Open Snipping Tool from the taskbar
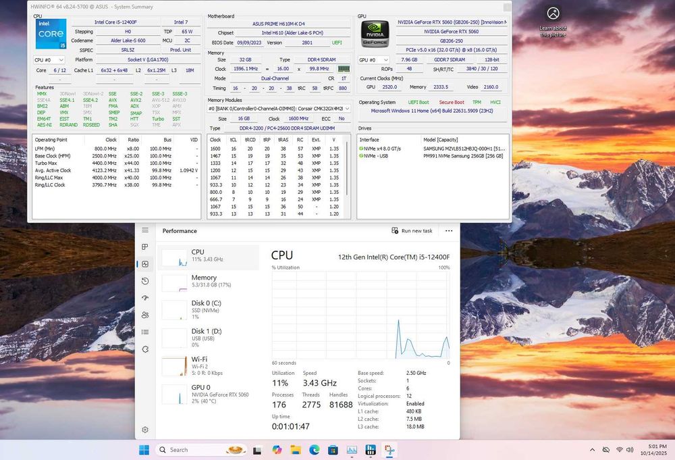This screenshot has height=460, width=675. pyautogui.click(x=389, y=450)
